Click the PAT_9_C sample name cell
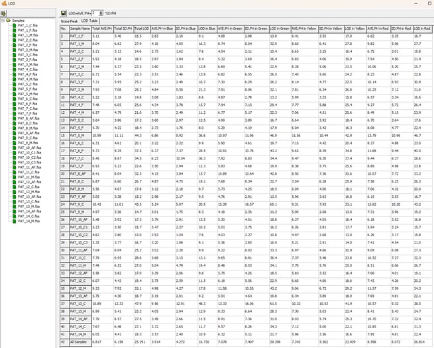Image resolution: width=434 pixels, height=348 pixels. 80,204
